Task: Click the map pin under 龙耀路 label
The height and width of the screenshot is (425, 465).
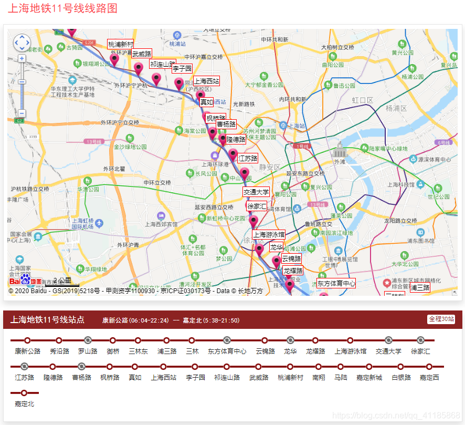Action: point(289,286)
